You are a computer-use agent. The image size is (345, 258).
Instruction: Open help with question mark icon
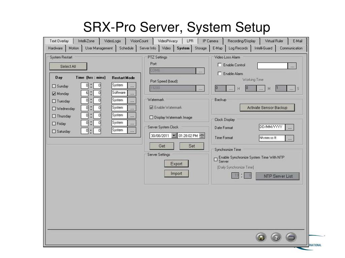point(276,238)
